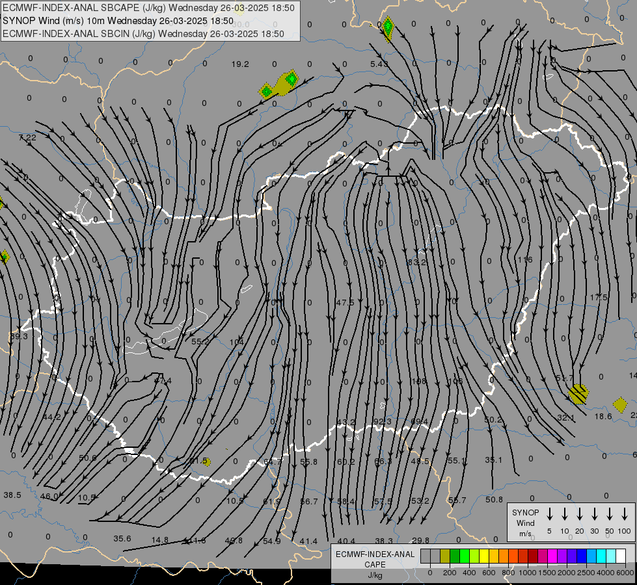Pick the lime yellow-green CAPE legend swatch

pyautogui.click(x=474, y=556)
